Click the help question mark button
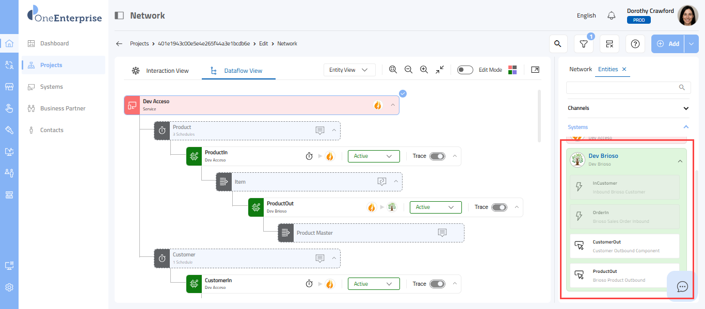 point(635,44)
